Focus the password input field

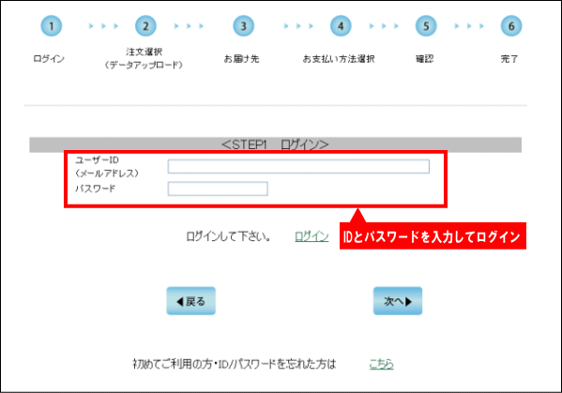point(218,189)
